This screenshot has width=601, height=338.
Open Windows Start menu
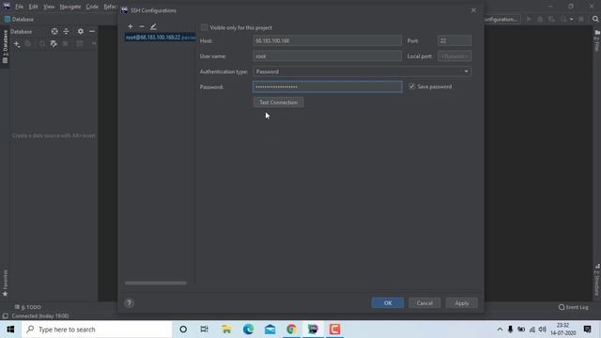(10, 330)
